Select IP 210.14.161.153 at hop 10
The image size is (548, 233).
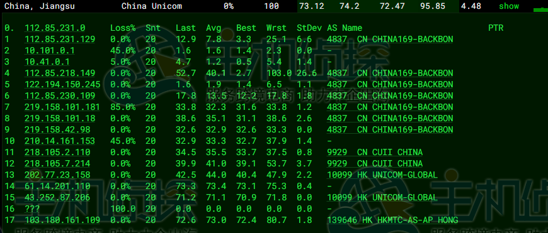coord(60,141)
